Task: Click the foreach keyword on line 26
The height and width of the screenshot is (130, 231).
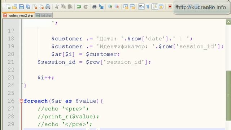Action: pyautogui.click(x=36, y=101)
